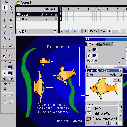Toggle outline color square on Фон layer
The height and width of the screenshot is (127, 127).
(x=56, y=19)
